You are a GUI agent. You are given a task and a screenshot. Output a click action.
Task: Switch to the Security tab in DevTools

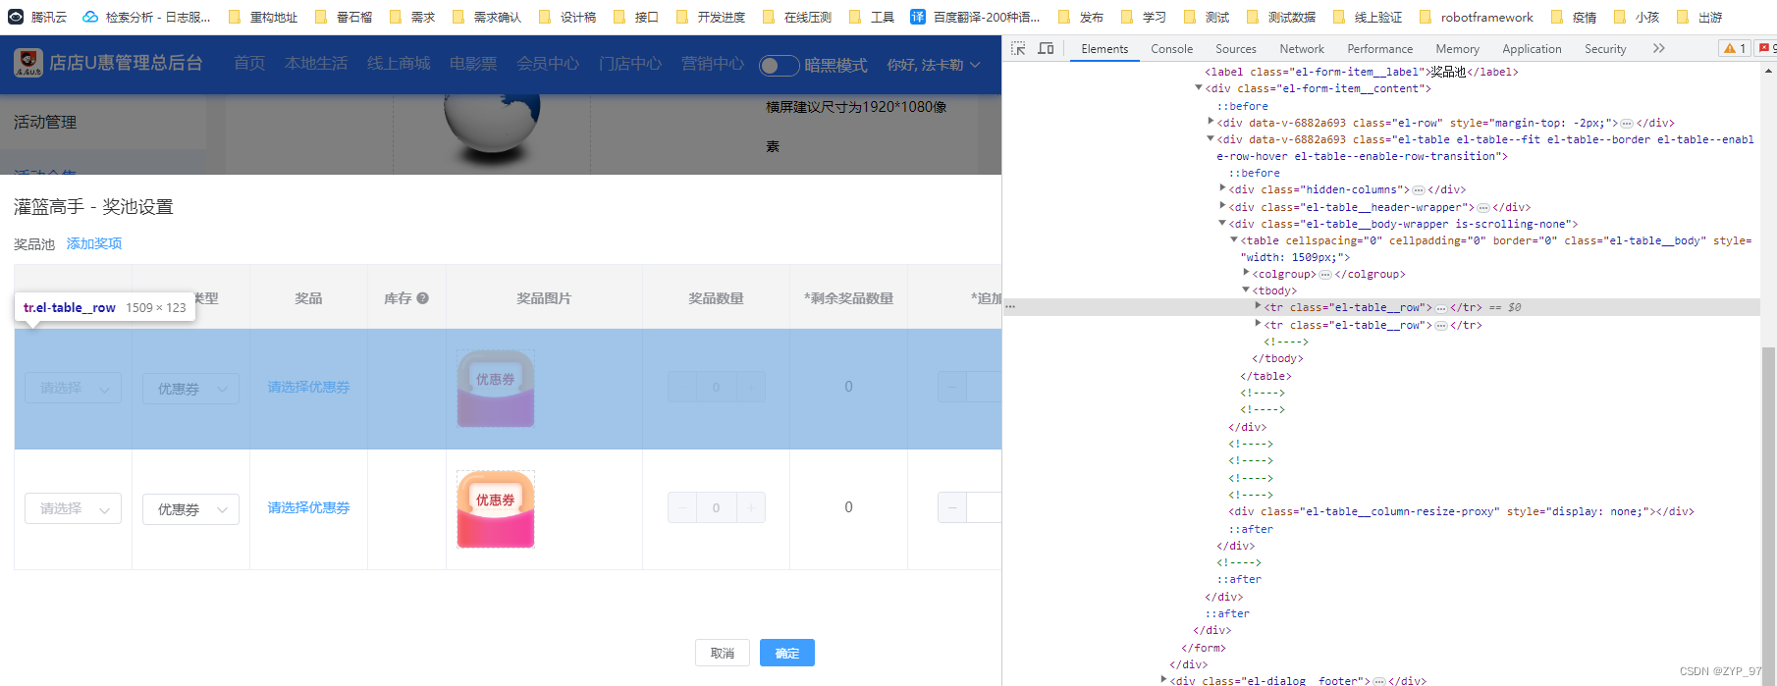1605,48
